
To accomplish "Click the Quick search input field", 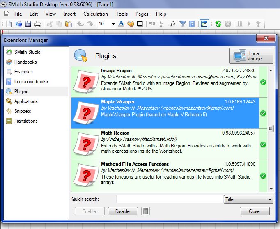I will tap(169, 199).
